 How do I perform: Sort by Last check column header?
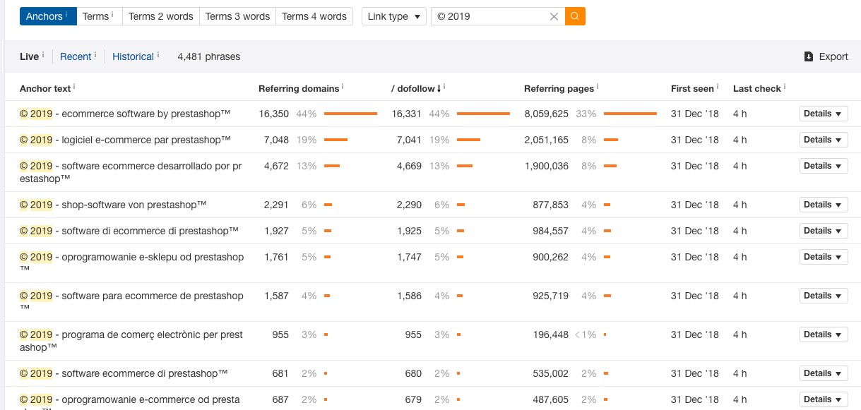pos(757,88)
